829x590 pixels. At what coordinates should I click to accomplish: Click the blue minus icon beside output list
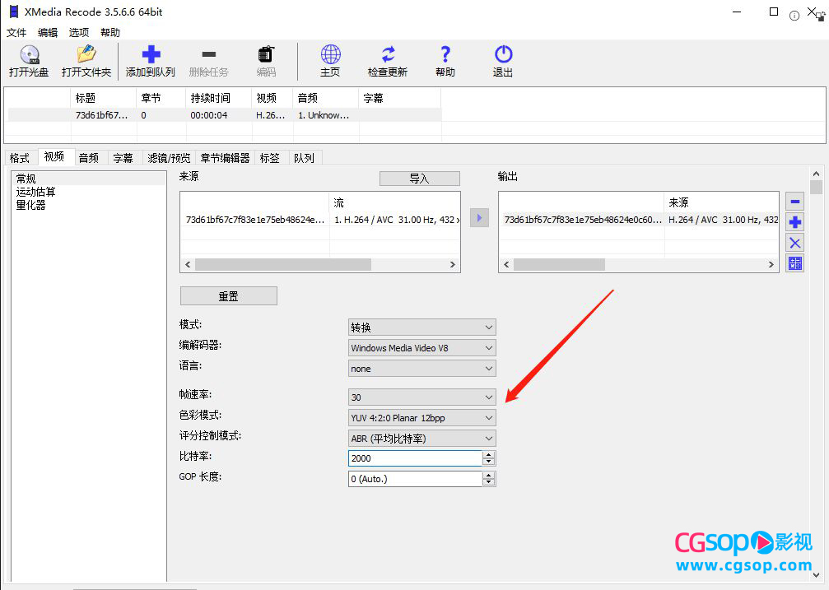(x=795, y=202)
